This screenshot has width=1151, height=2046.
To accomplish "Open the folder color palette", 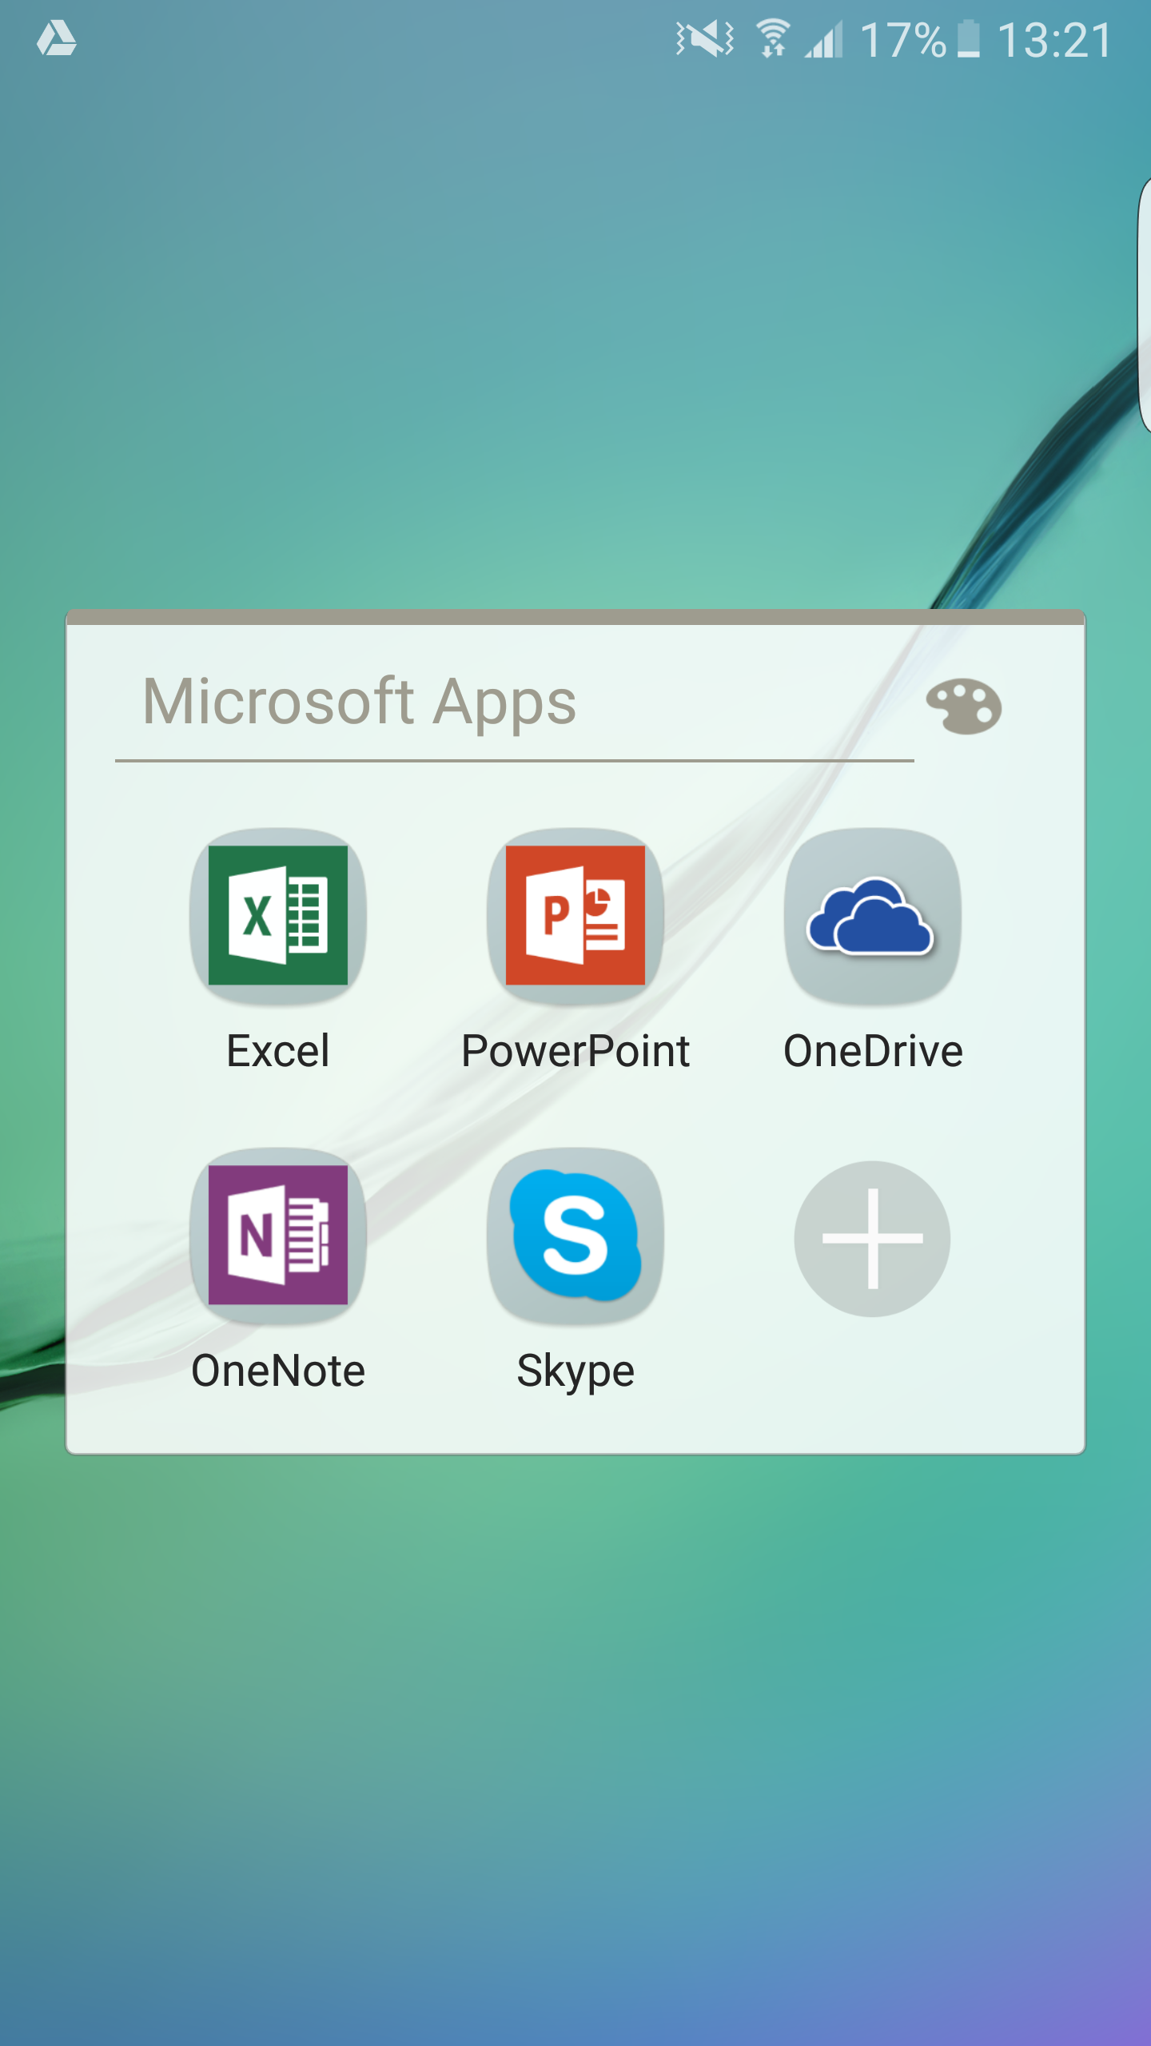I will [x=963, y=706].
